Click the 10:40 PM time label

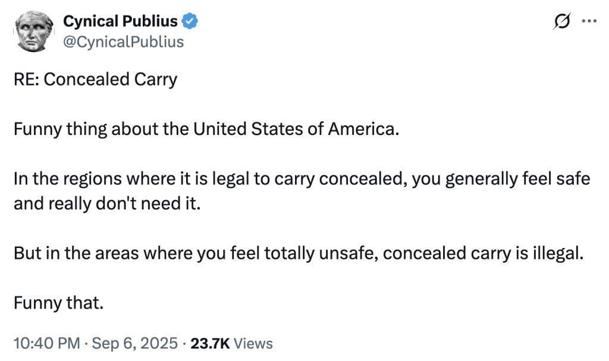coord(46,343)
